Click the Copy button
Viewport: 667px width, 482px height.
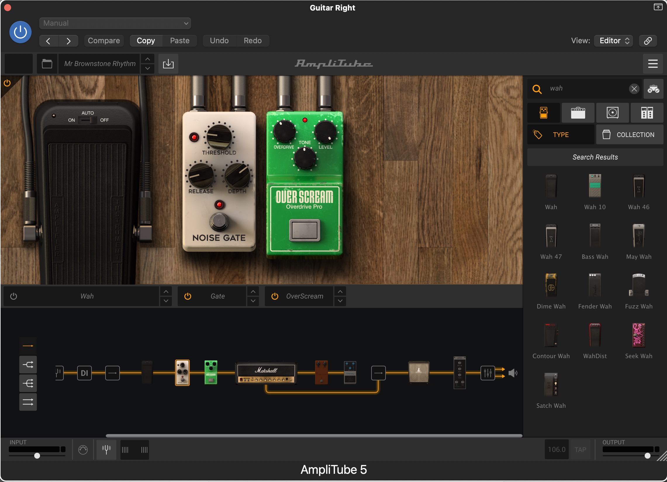point(146,41)
